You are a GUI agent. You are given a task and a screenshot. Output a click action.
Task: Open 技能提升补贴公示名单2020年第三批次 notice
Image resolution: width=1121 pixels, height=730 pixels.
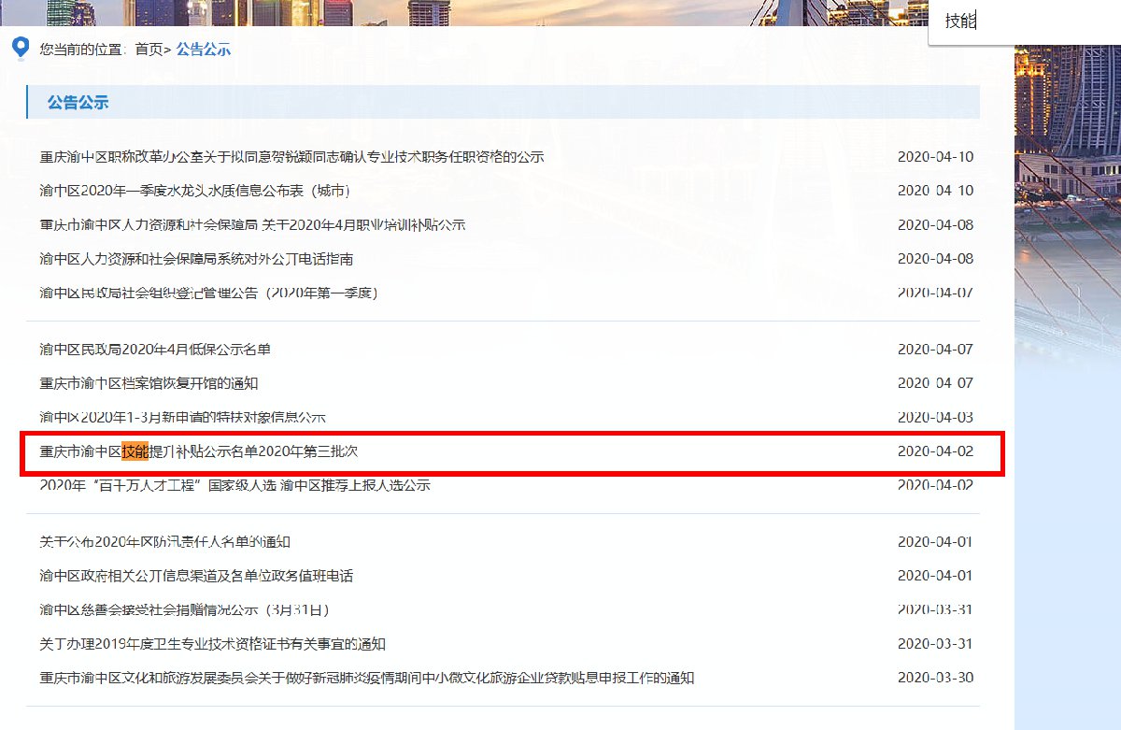point(199,451)
